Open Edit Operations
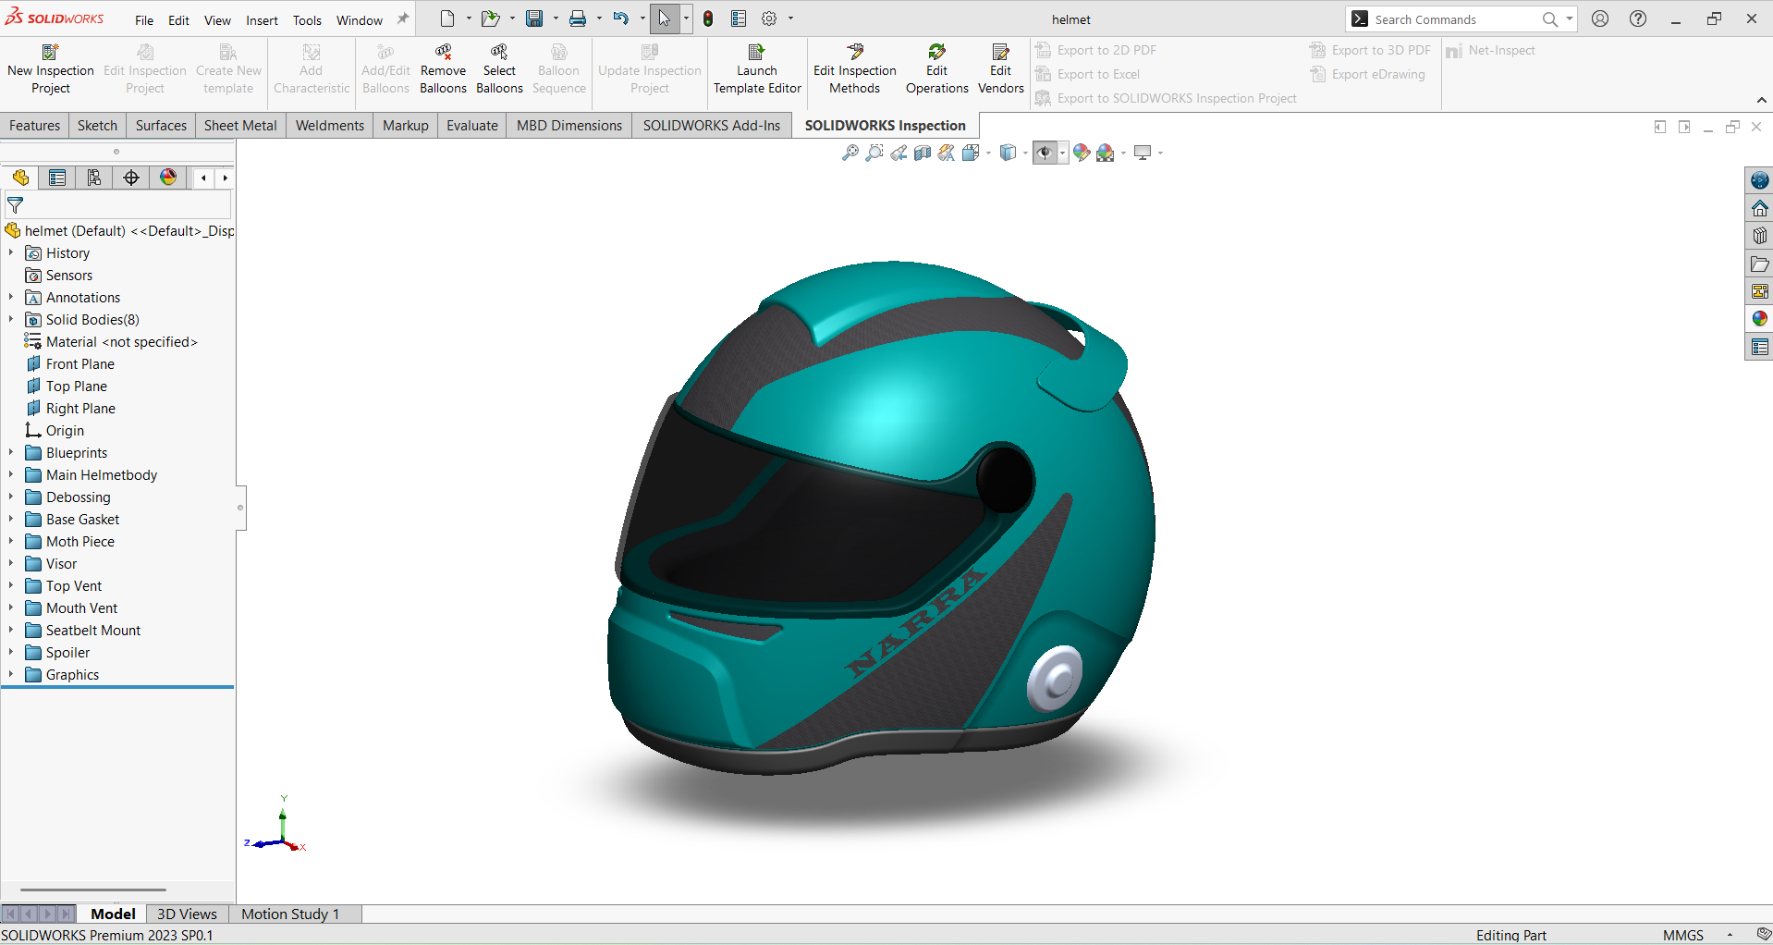The width and height of the screenshot is (1773, 945). click(936, 69)
